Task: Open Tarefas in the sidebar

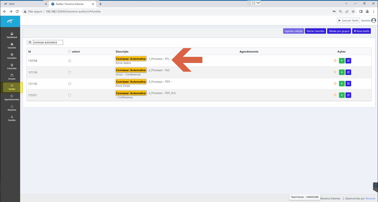Action: (12, 87)
